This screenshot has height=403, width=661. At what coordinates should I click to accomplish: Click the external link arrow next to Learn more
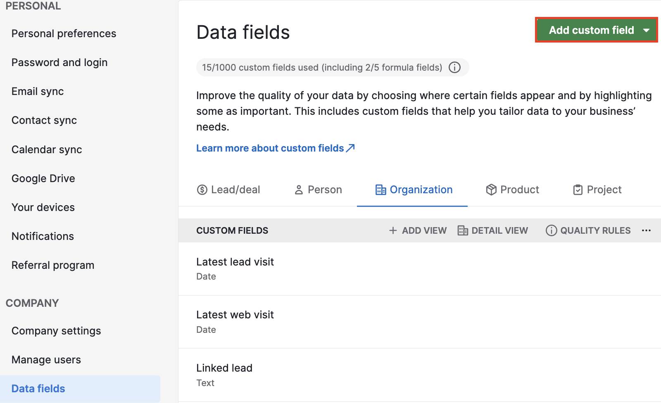click(x=351, y=147)
